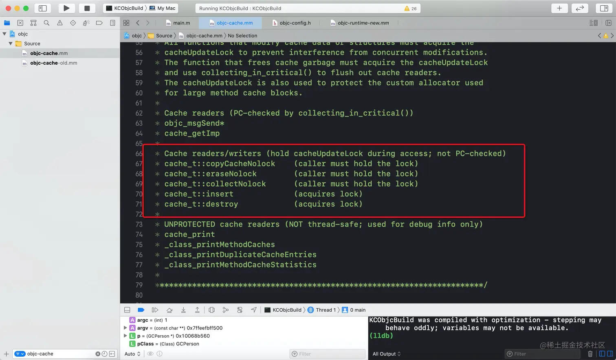Click the Source breadcrumb in jump bar
Viewport: 616px width, 360px height.
click(x=160, y=36)
